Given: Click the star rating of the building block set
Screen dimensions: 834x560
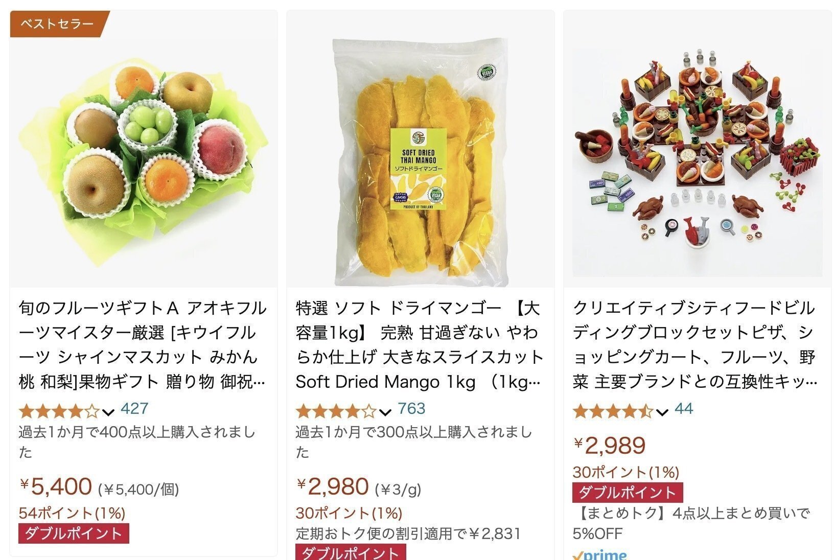Looking at the screenshot, I should (x=613, y=411).
